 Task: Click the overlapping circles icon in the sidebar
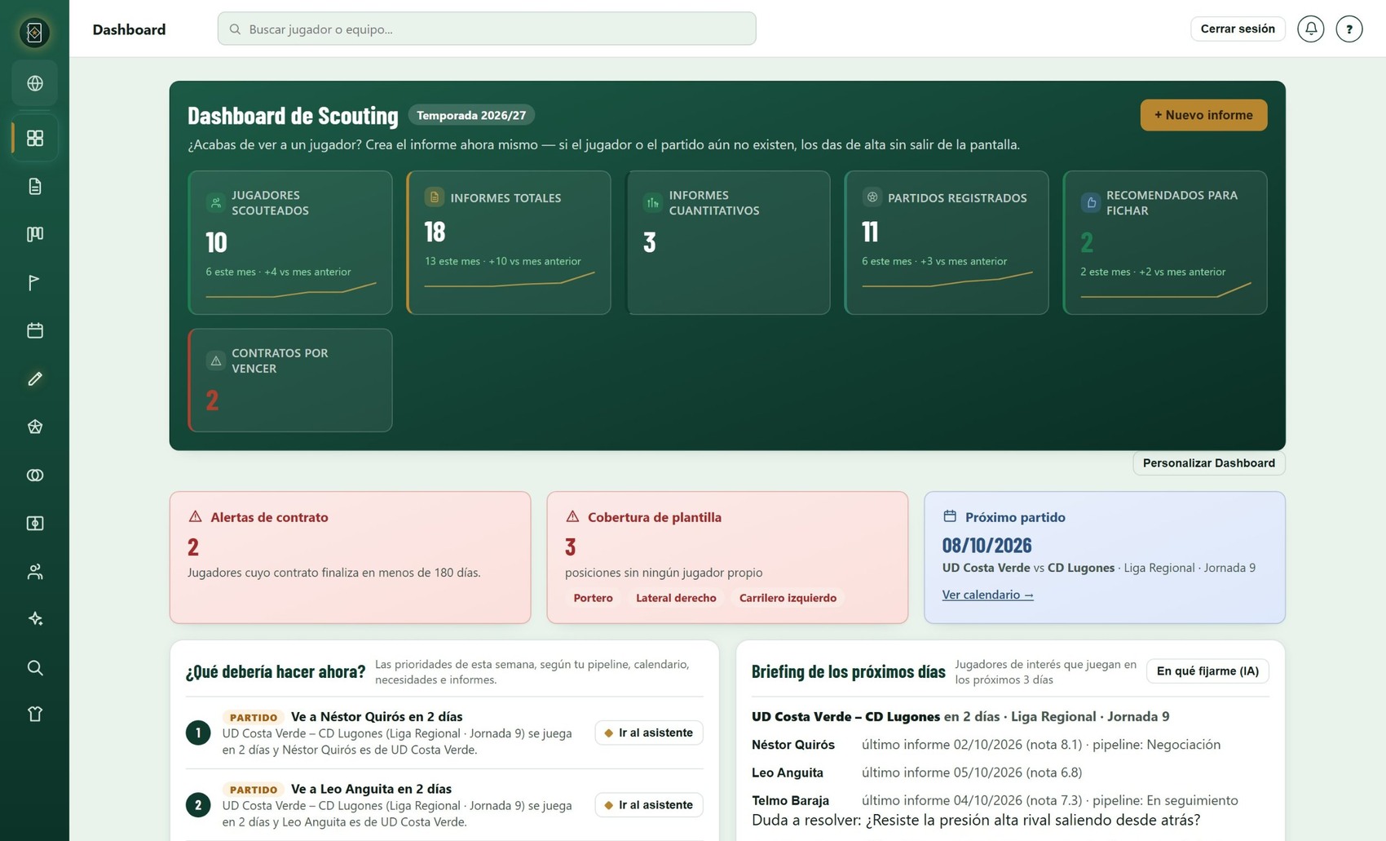(x=34, y=475)
